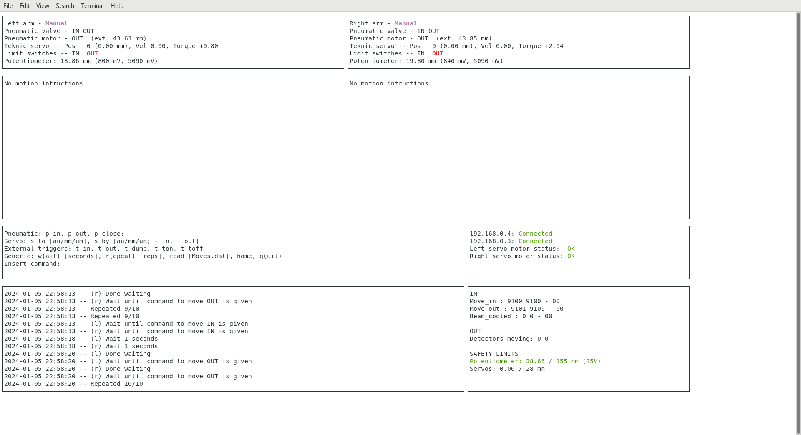Click the 'Repeated 10/10' log entry

point(73,384)
